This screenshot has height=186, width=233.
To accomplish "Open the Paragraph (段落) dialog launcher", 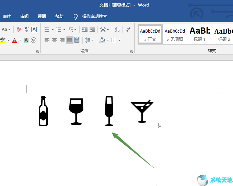I will click(x=131, y=51).
